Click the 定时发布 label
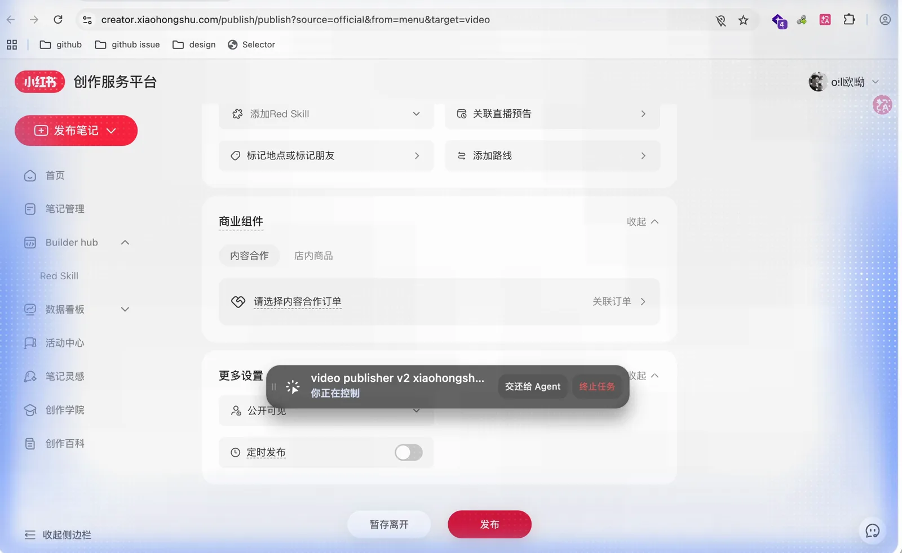The width and height of the screenshot is (902, 553). [266, 453]
